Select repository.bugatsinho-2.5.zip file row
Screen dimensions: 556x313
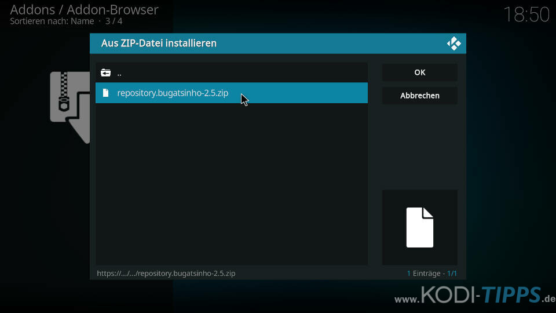click(x=231, y=93)
